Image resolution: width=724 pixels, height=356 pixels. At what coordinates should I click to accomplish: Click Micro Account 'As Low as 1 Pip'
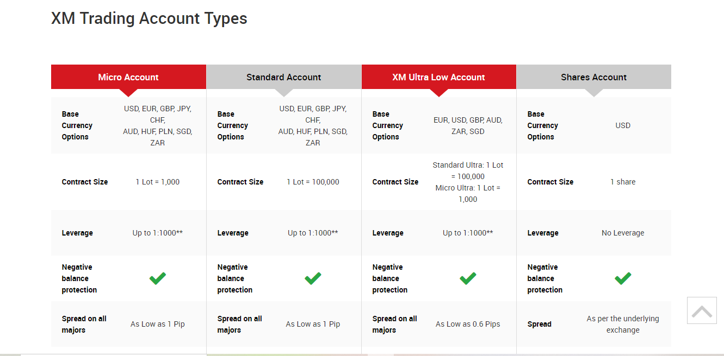pyautogui.click(x=158, y=324)
